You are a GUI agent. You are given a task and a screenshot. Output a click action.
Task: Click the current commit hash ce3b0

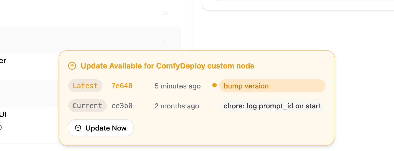click(x=122, y=106)
